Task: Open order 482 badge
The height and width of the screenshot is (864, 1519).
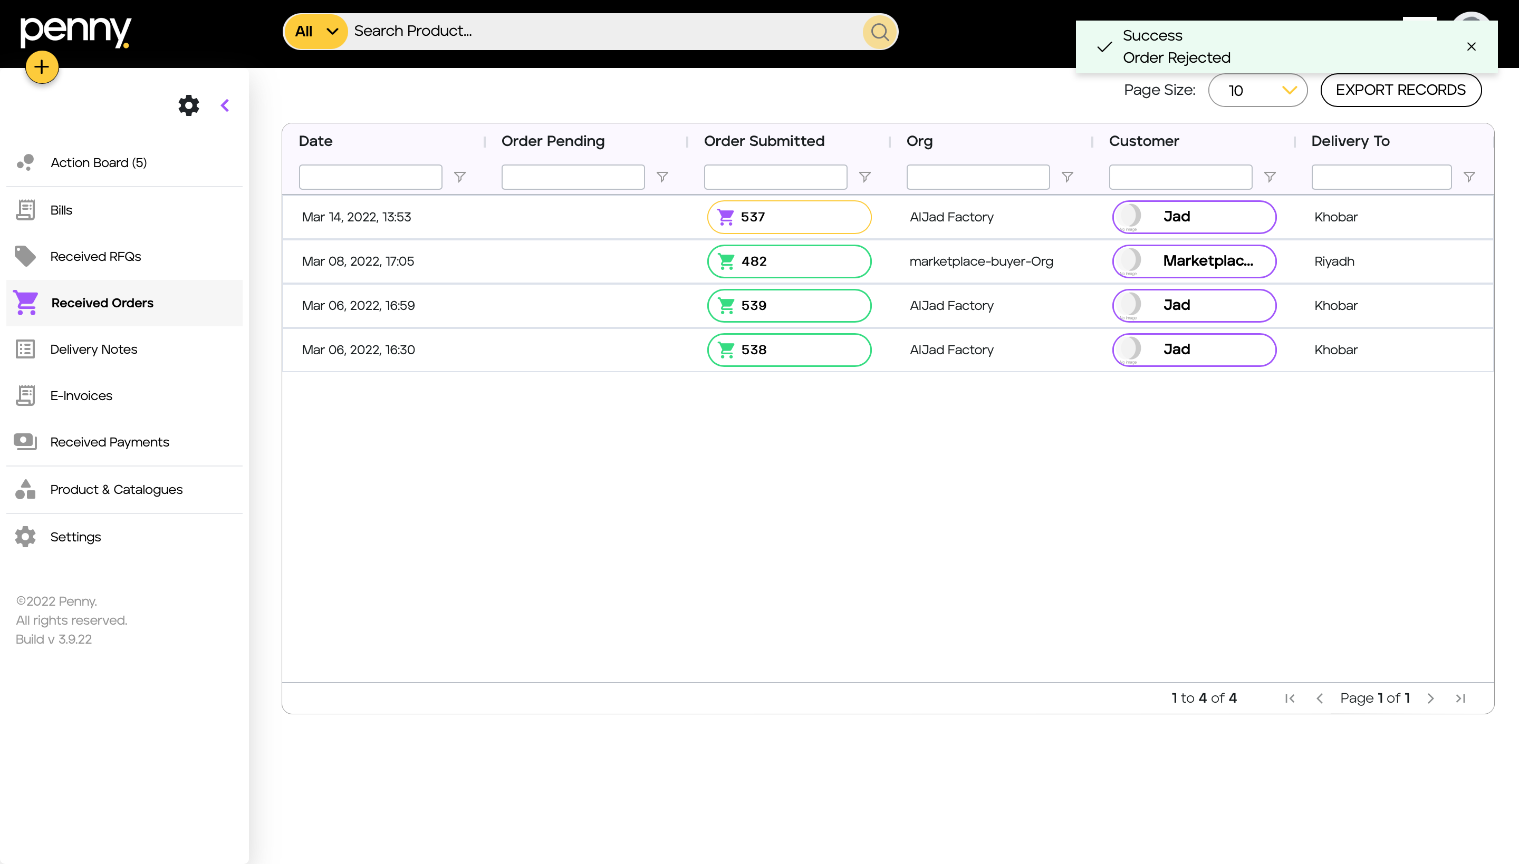Action: pyautogui.click(x=789, y=261)
